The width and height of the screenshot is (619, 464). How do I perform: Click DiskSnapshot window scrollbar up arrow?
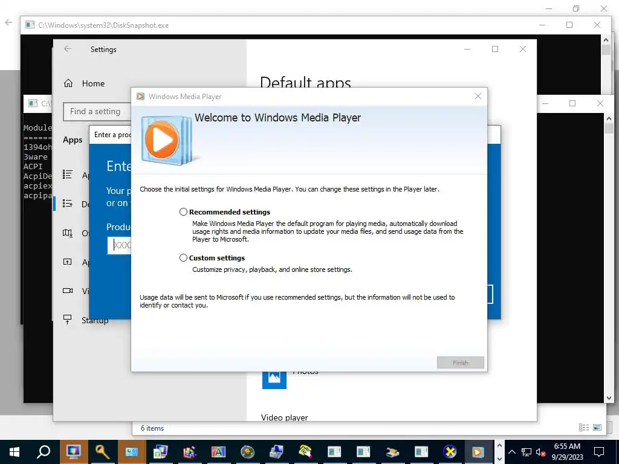[606, 39]
